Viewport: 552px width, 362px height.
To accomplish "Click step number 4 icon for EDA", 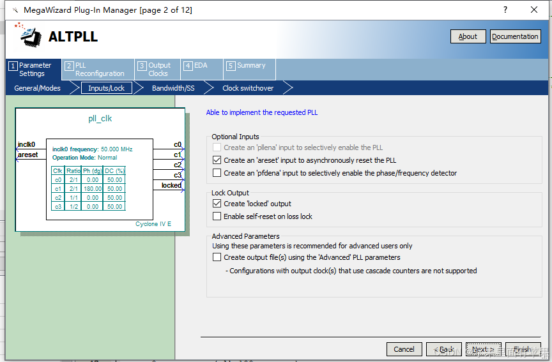I will [188, 66].
